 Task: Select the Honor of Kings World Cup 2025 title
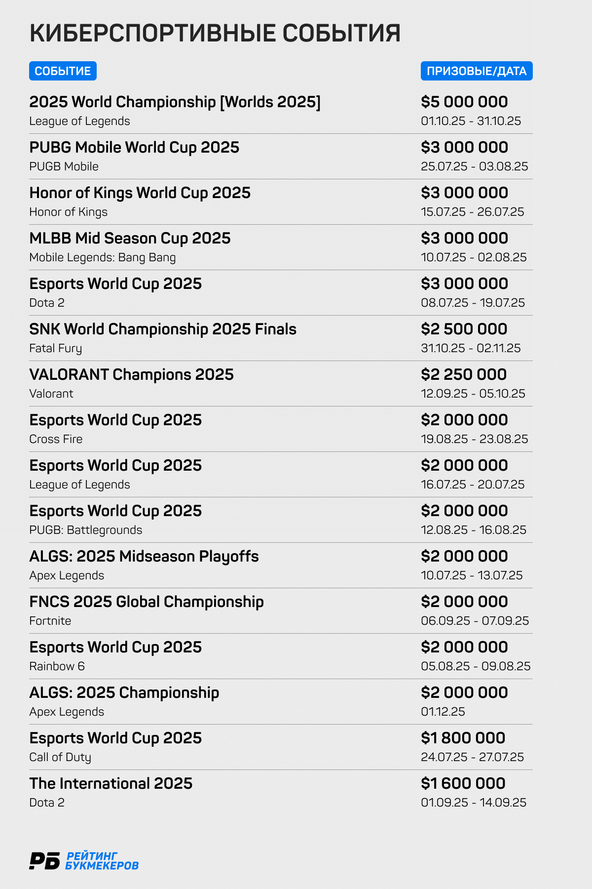pos(140,193)
